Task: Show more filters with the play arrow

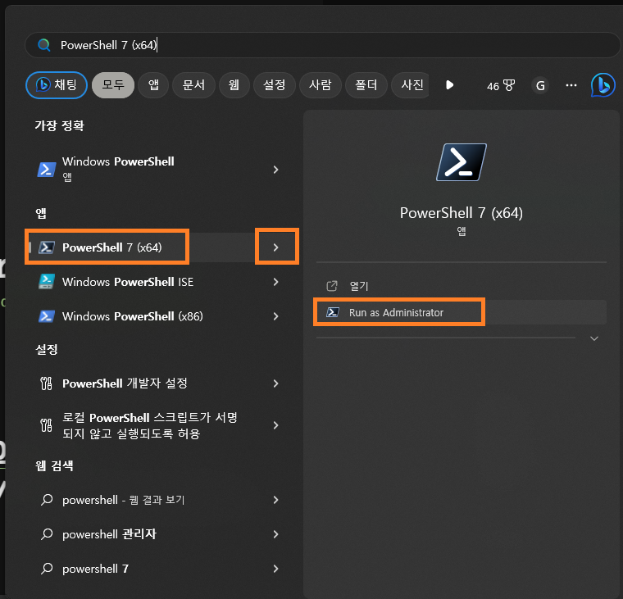Action: tap(449, 85)
